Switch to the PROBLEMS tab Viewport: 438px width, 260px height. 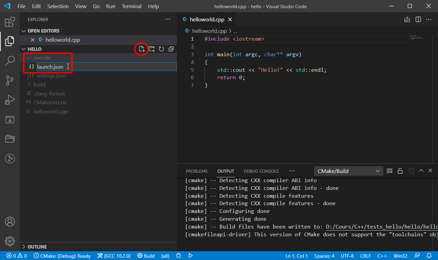197,171
